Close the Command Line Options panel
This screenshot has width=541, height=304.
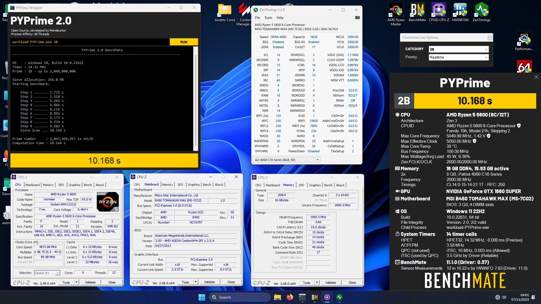tap(490, 37)
